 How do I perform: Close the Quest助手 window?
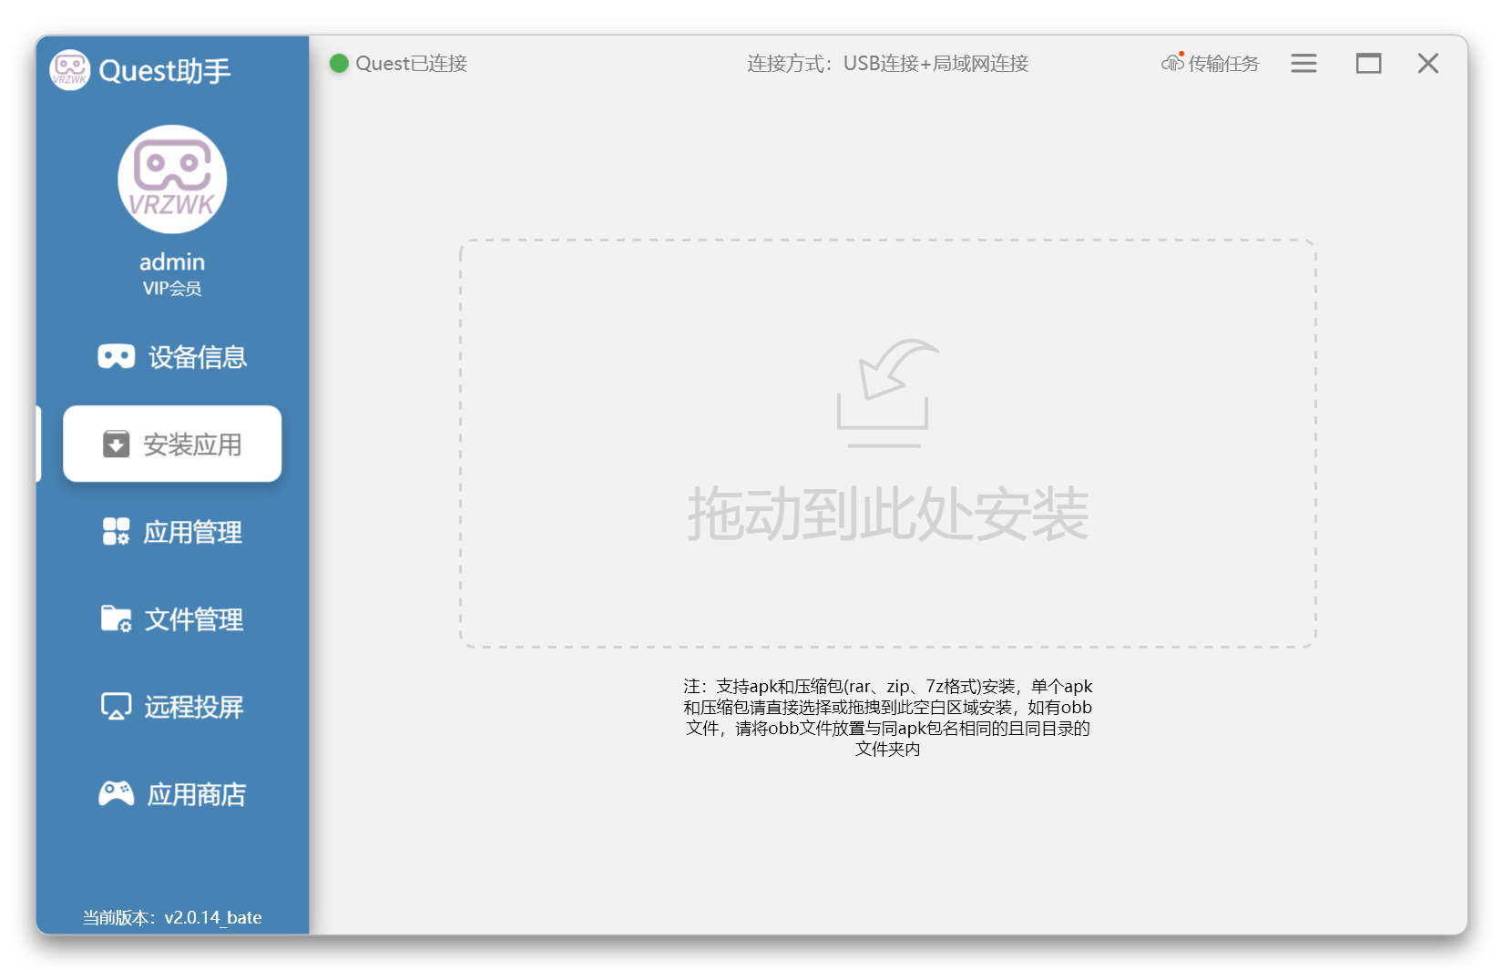pos(1427,63)
